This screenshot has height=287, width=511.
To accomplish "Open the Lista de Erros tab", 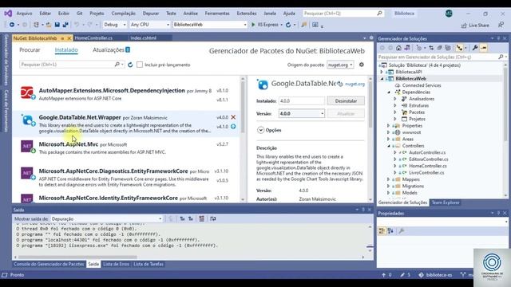I will click(x=116, y=264).
